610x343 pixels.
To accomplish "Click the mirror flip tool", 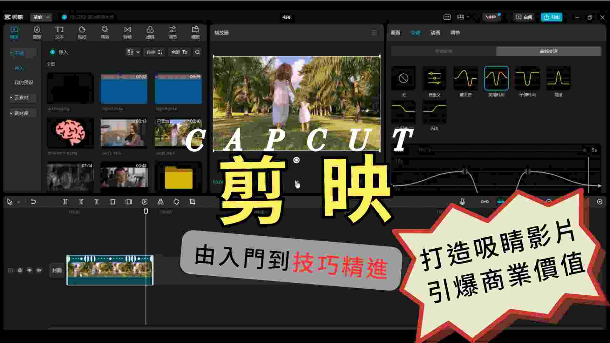I will 160,202.
